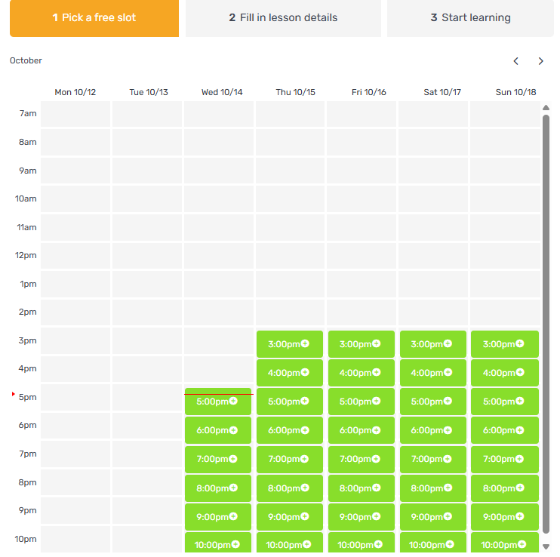The width and height of the screenshot is (560, 557).
Task: Click the Tue 10/13 column header
Action: click(x=149, y=92)
